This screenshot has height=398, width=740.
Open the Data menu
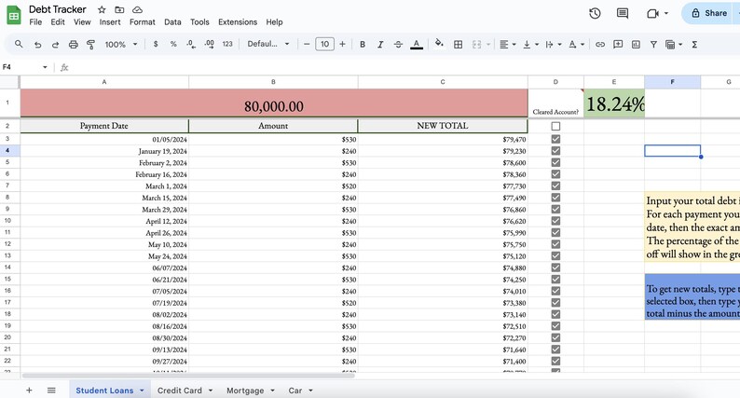pyautogui.click(x=172, y=21)
